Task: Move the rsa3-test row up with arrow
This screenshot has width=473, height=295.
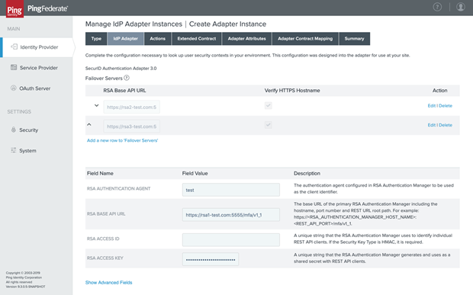Action: (x=89, y=124)
